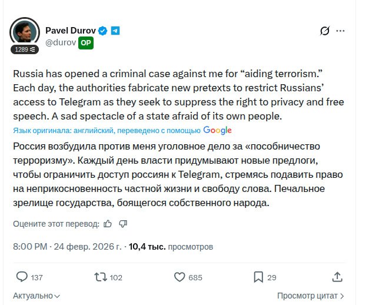
Task: Click the Google translation attribution link
Action: (x=218, y=130)
